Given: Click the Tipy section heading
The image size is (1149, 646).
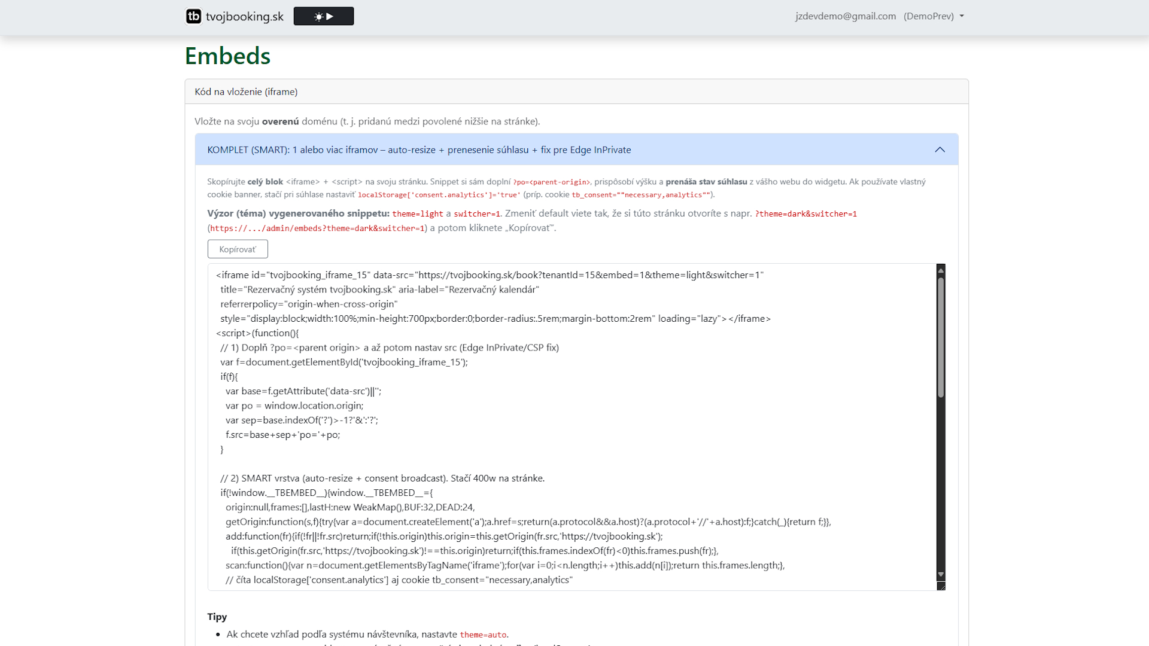Looking at the screenshot, I should [217, 617].
